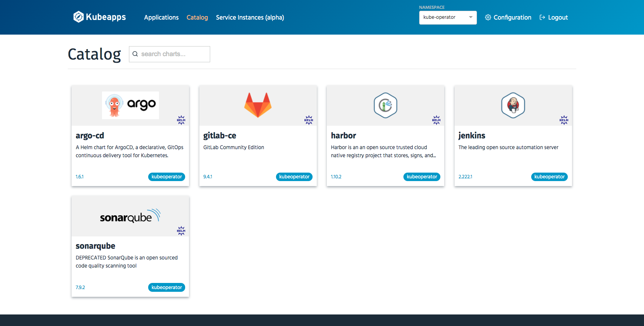This screenshot has height=326, width=644.
Task: Click the kubeoperator tag on harbor
Action: coord(422,177)
